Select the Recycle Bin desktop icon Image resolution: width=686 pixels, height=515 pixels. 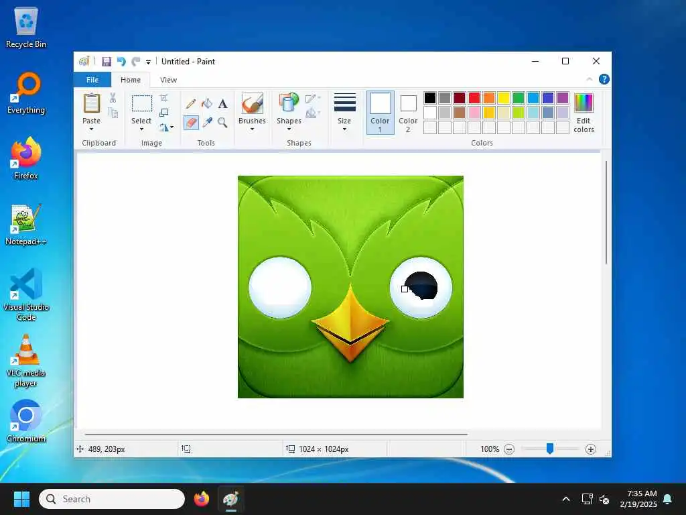point(26,27)
